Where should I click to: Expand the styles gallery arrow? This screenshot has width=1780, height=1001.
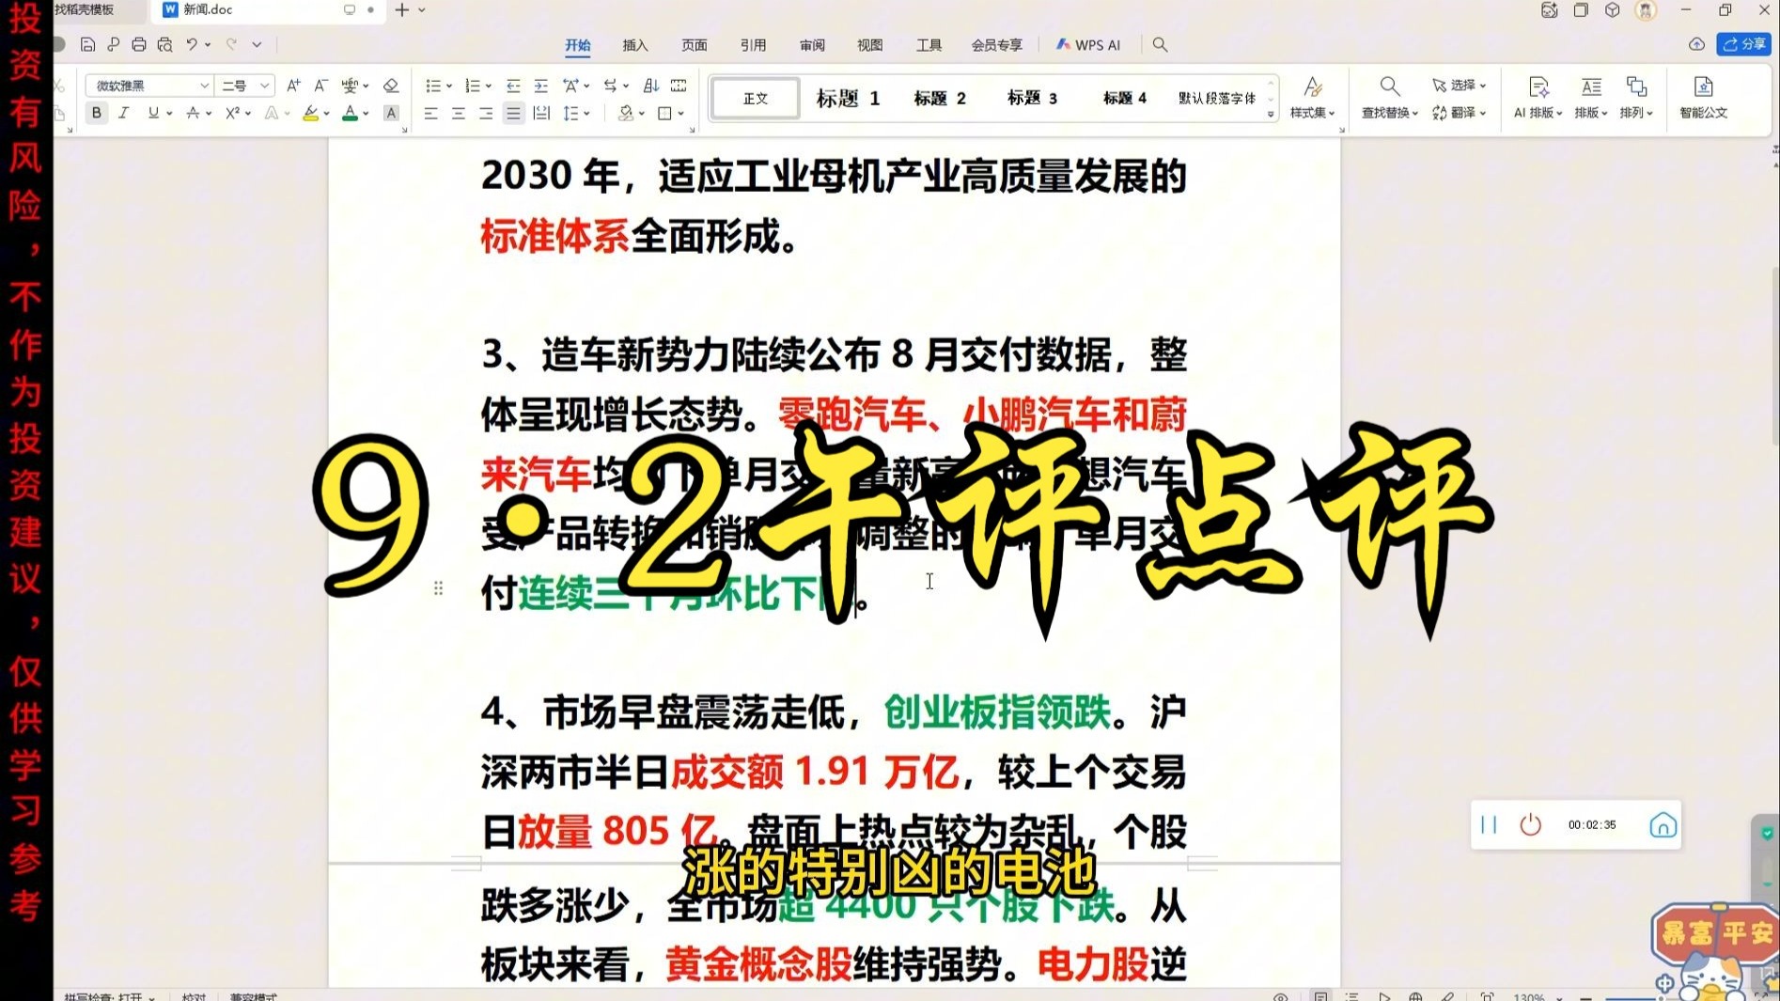1271,114
